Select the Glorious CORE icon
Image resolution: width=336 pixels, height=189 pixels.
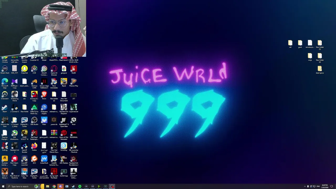(x=34, y=83)
